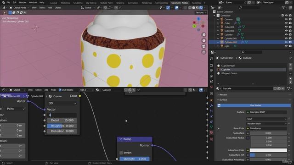Open the Global transform orientation dropdown
This screenshot has height=165, width=294.
click(88, 8)
